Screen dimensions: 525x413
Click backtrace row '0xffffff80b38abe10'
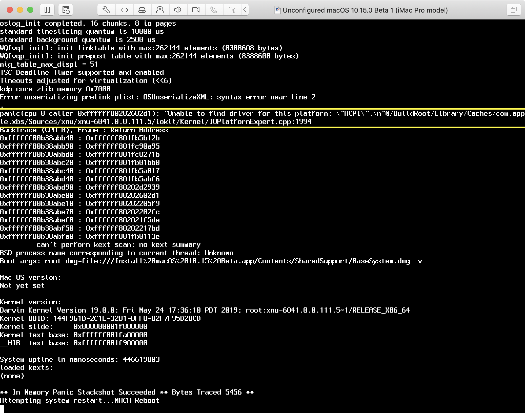tap(80, 204)
